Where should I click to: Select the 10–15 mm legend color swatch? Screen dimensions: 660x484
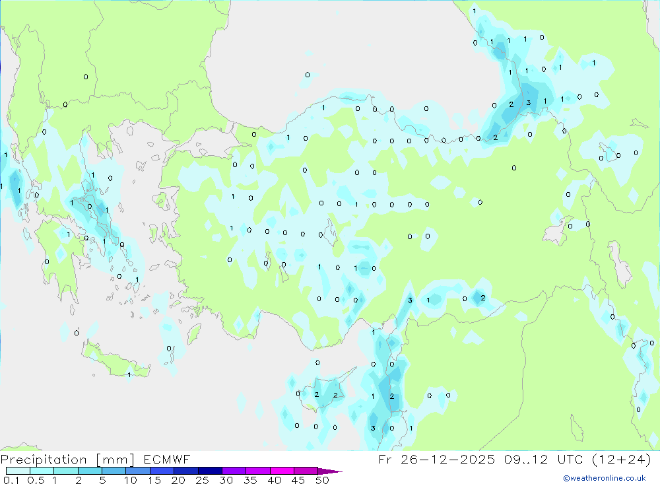click(138, 471)
